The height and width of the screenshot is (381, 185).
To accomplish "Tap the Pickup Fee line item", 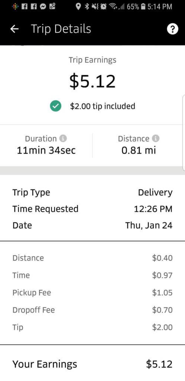I will [x=92, y=292].
